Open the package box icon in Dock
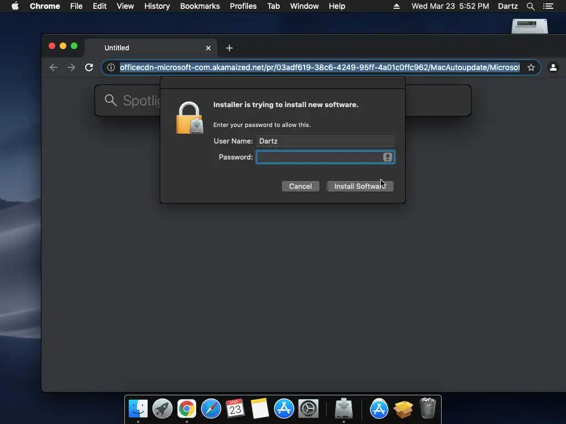The image size is (566, 424). 403,410
